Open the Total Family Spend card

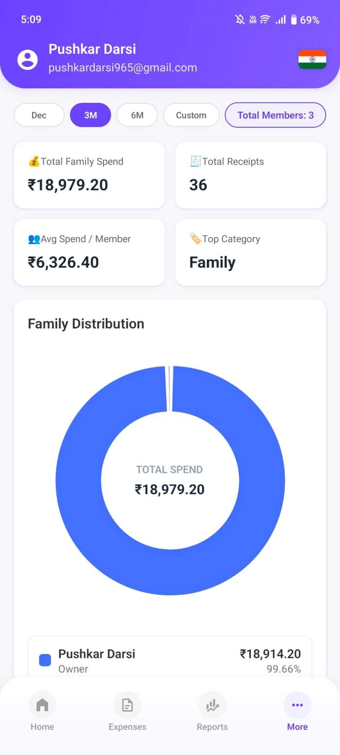(x=89, y=175)
